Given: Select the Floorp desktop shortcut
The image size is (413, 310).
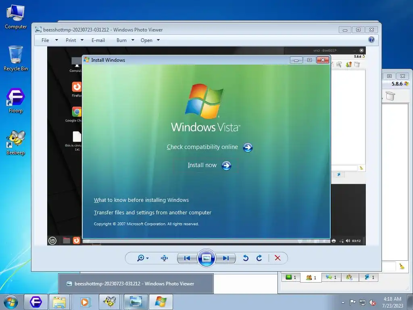Looking at the screenshot, I should pyautogui.click(x=16, y=101).
